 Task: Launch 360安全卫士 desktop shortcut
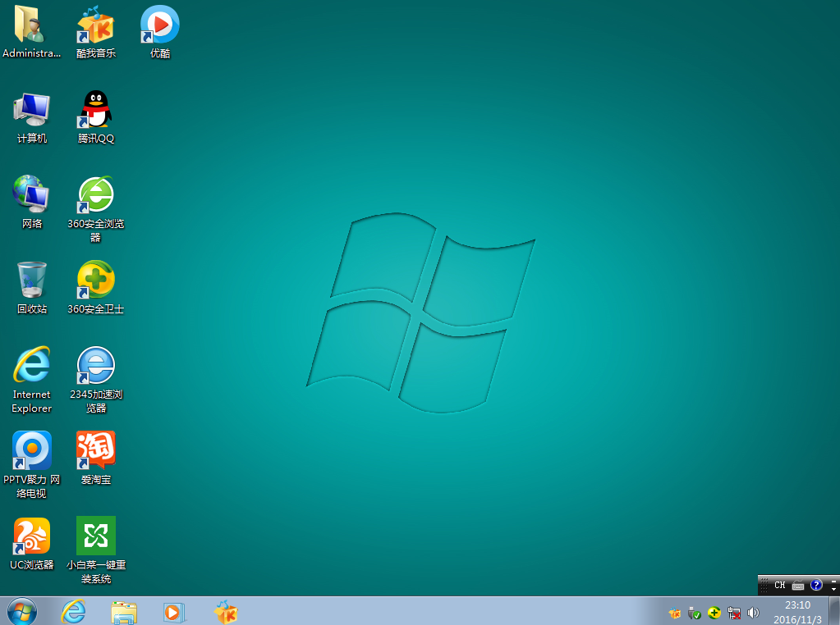[x=95, y=288]
